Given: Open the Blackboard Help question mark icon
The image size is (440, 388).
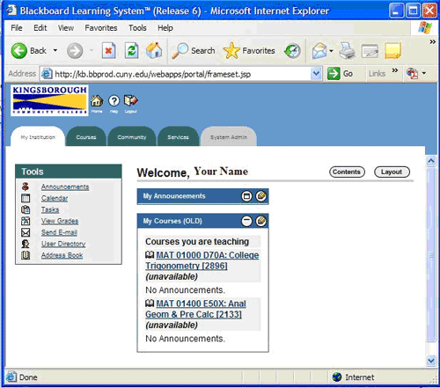Looking at the screenshot, I should tap(114, 101).
